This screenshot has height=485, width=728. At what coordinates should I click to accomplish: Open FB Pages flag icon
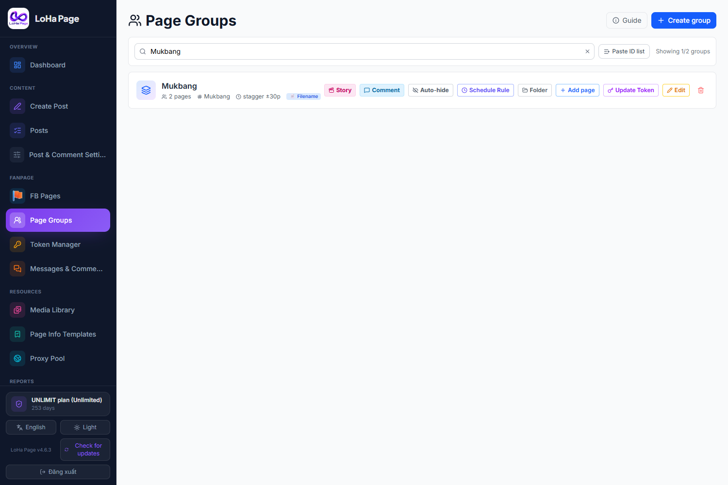pos(17,196)
